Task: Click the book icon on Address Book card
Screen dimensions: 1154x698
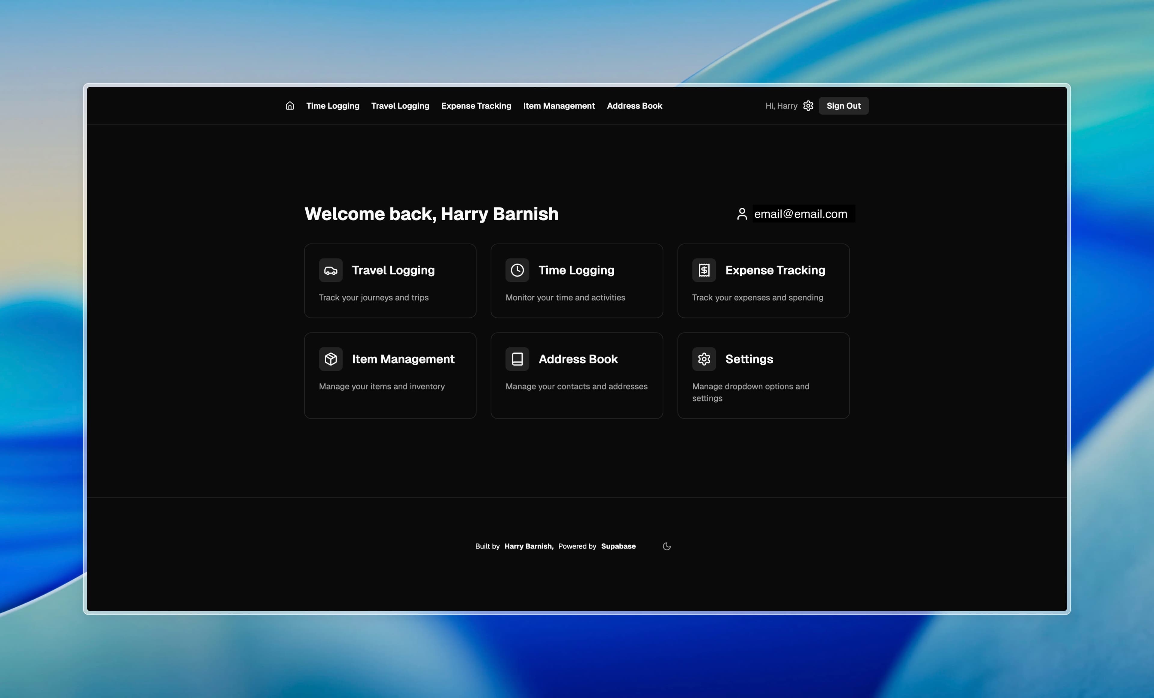Action: point(517,359)
